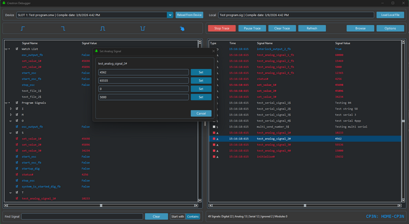The image size is (409, 224).
Task: Click the Pause Trace button
Action: (252, 28)
